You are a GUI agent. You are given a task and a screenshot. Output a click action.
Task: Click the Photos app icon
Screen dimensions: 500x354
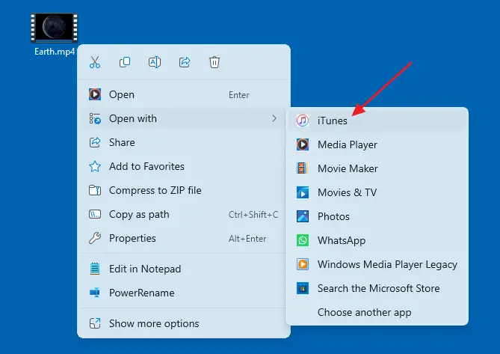tap(302, 216)
